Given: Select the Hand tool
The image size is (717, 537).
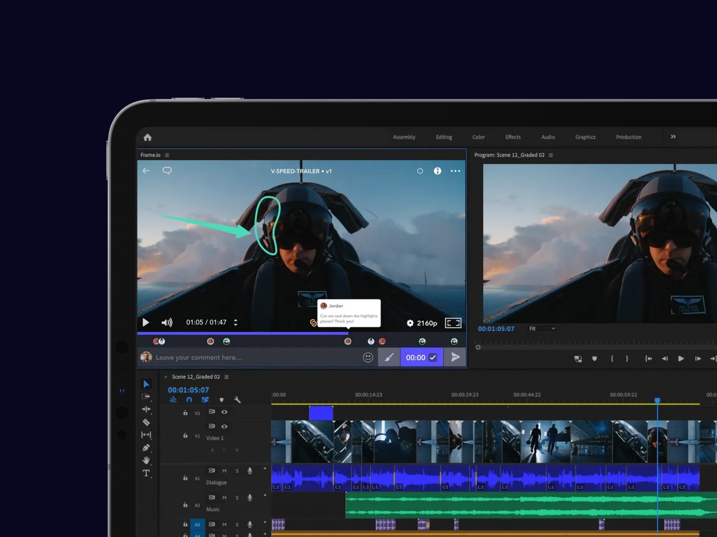Looking at the screenshot, I should [x=146, y=460].
